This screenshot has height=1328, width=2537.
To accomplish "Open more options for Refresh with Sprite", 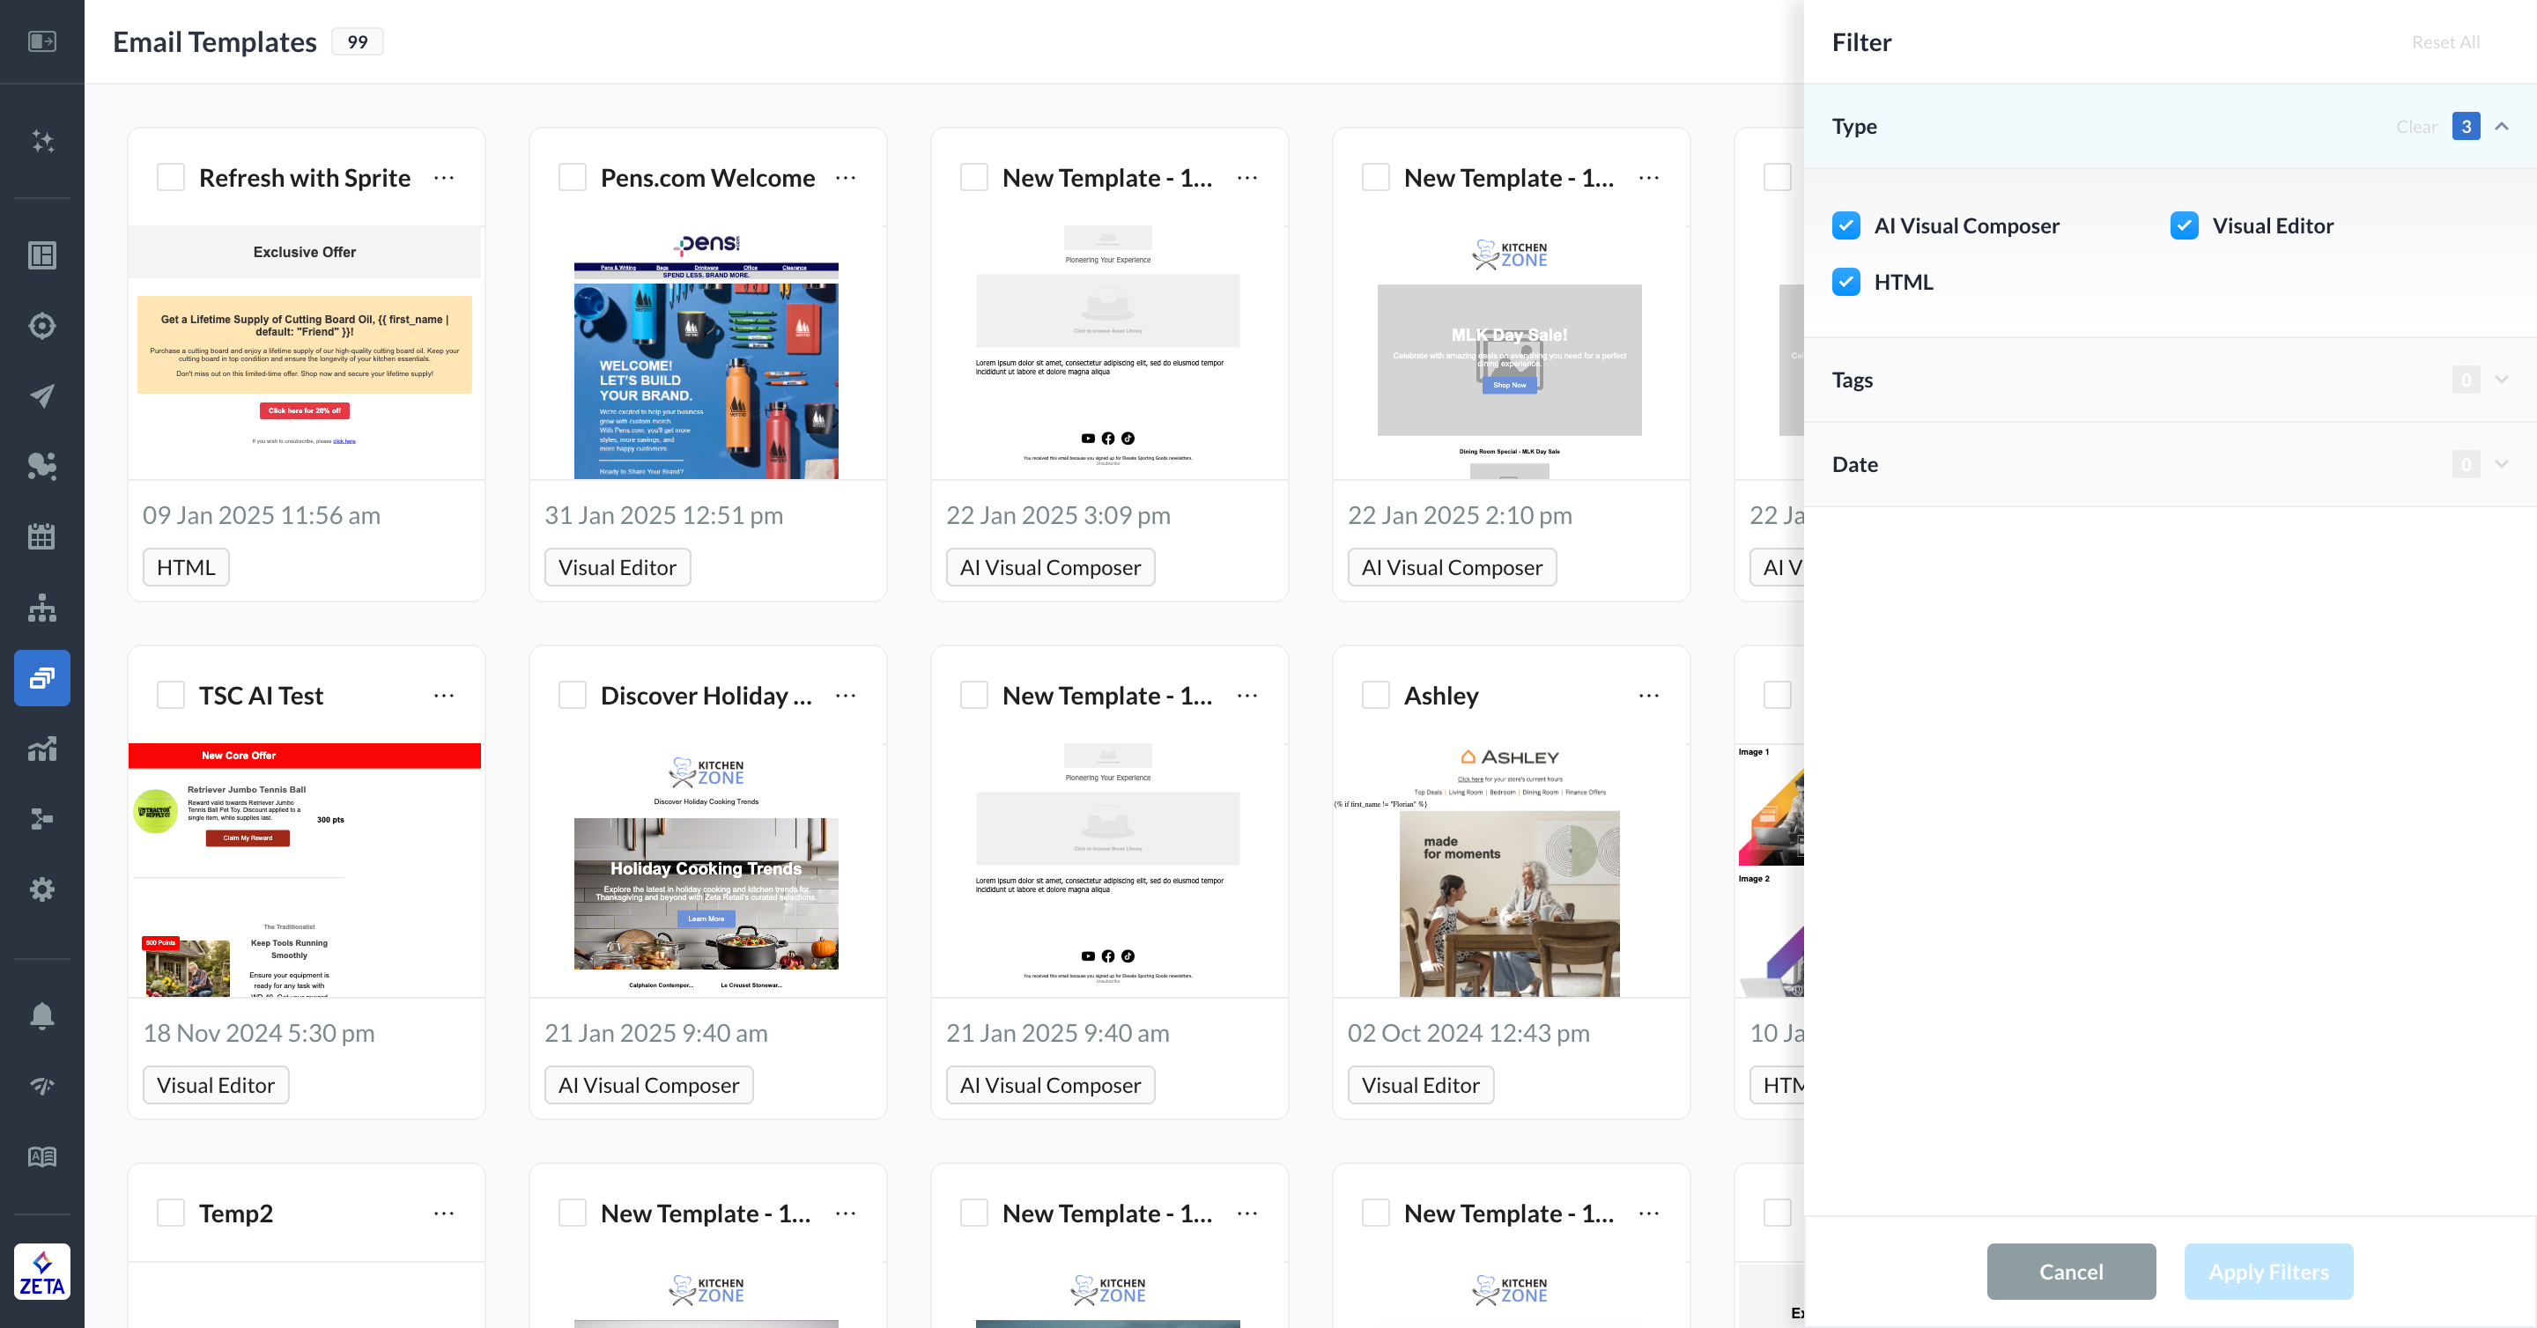I will [x=444, y=178].
